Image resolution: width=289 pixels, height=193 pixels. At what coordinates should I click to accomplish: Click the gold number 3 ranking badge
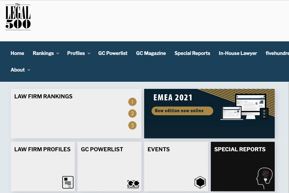tap(132, 126)
